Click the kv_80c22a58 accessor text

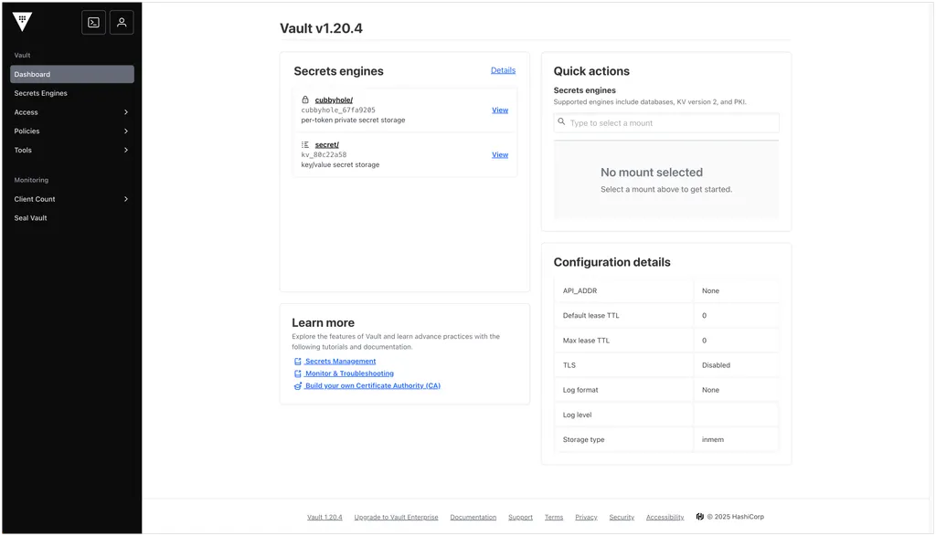(x=324, y=155)
